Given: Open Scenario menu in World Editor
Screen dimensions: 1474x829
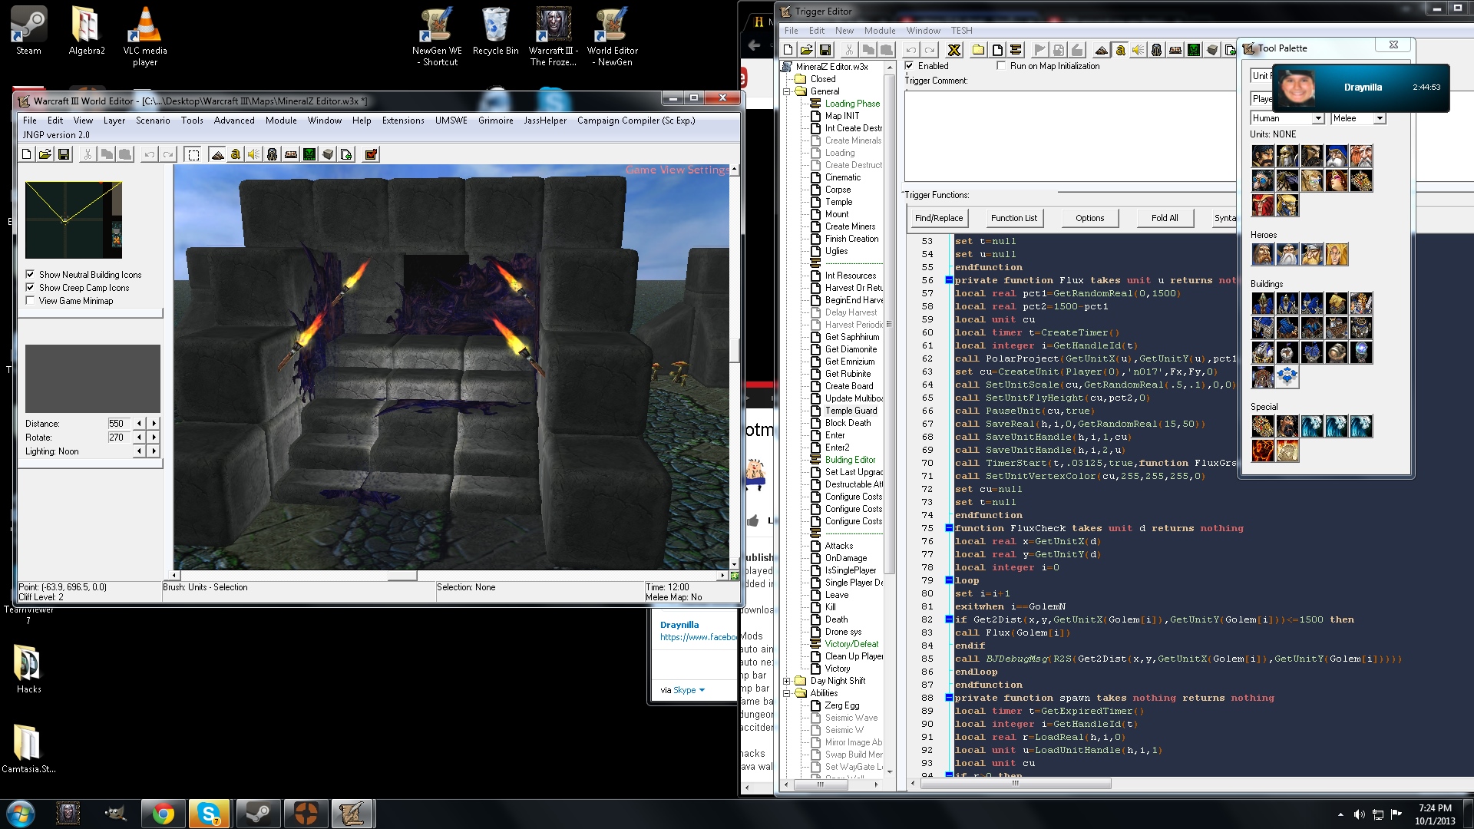Looking at the screenshot, I should (153, 121).
